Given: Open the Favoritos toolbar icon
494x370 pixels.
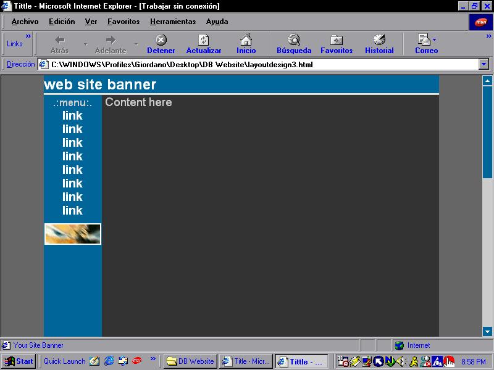Looking at the screenshot, I should pyautogui.click(x=337, y=40).
